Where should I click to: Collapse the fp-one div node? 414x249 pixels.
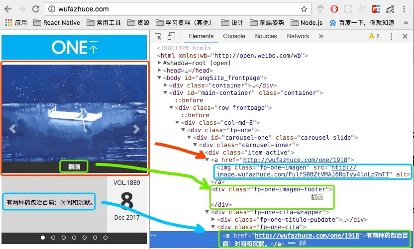[183, 130]
